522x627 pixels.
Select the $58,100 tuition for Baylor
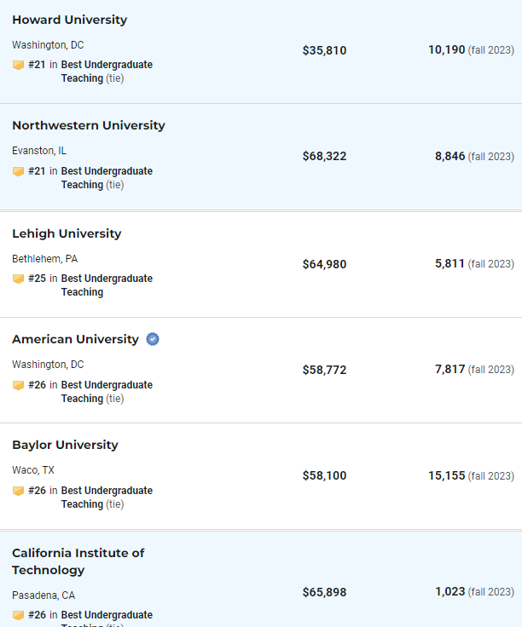[x=324, y=475]
